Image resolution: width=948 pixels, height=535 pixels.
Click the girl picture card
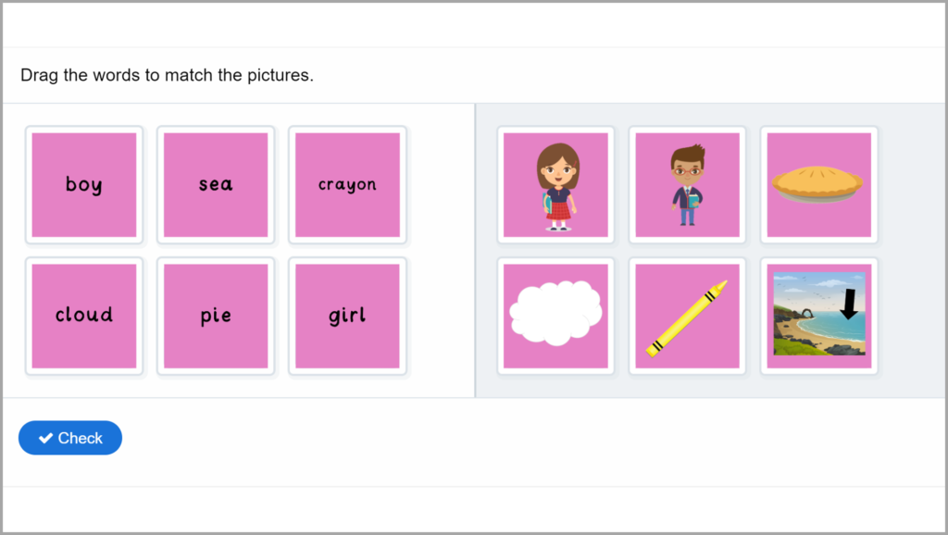[x=555, y=185]
